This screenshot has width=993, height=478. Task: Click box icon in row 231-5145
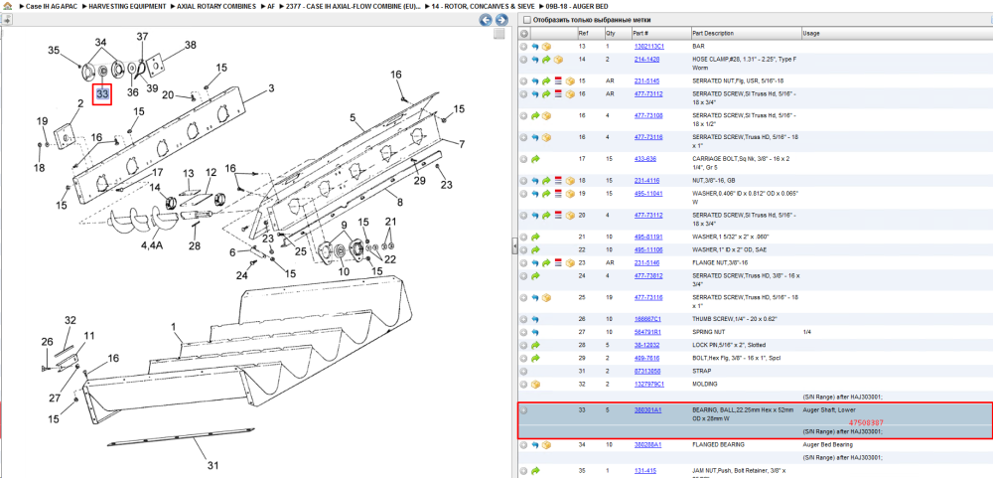(569, 81)
